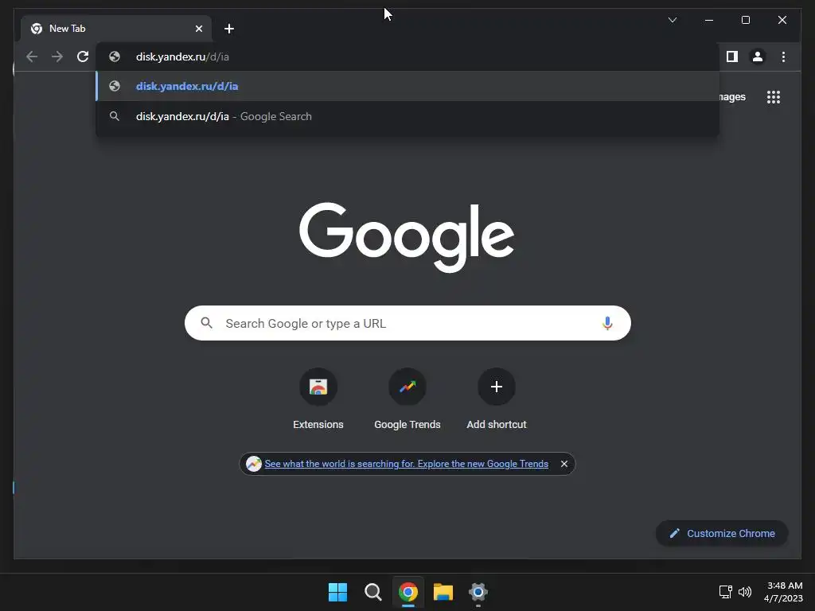815x611 pixels.
Task: Expand the tab search chevron
Action: tap(672, 20)
